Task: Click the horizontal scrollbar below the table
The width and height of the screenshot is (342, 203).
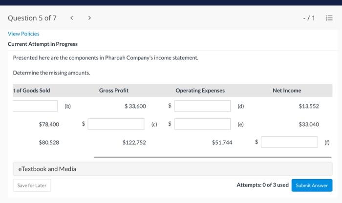Action: (213, 157)
